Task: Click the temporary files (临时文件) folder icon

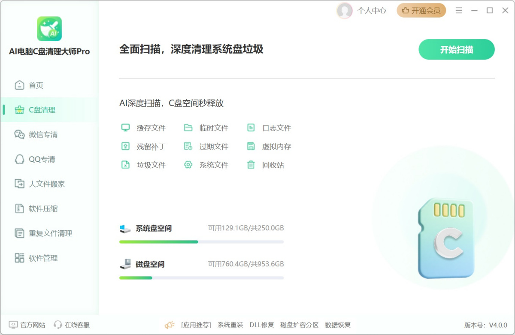Action: [x=188, y=128]
